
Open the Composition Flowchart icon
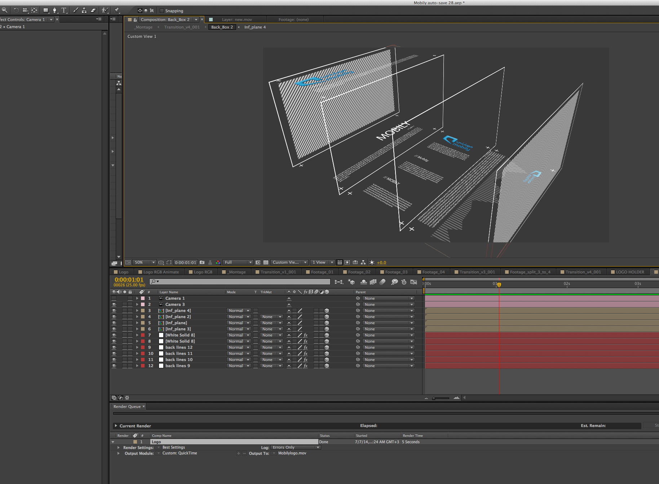(363, 262)
